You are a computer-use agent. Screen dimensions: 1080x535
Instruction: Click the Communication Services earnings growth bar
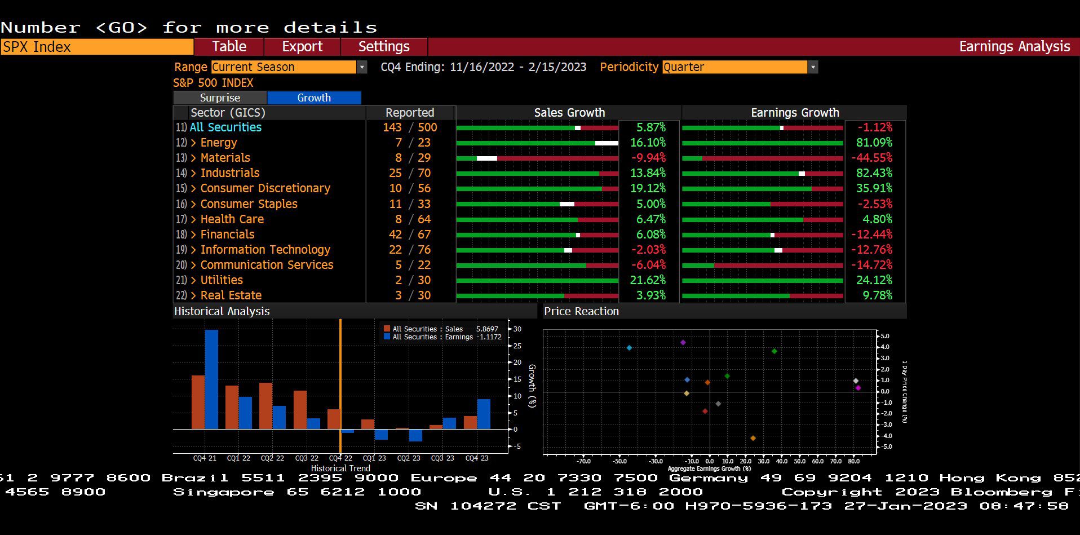click(x=763, y=265)
